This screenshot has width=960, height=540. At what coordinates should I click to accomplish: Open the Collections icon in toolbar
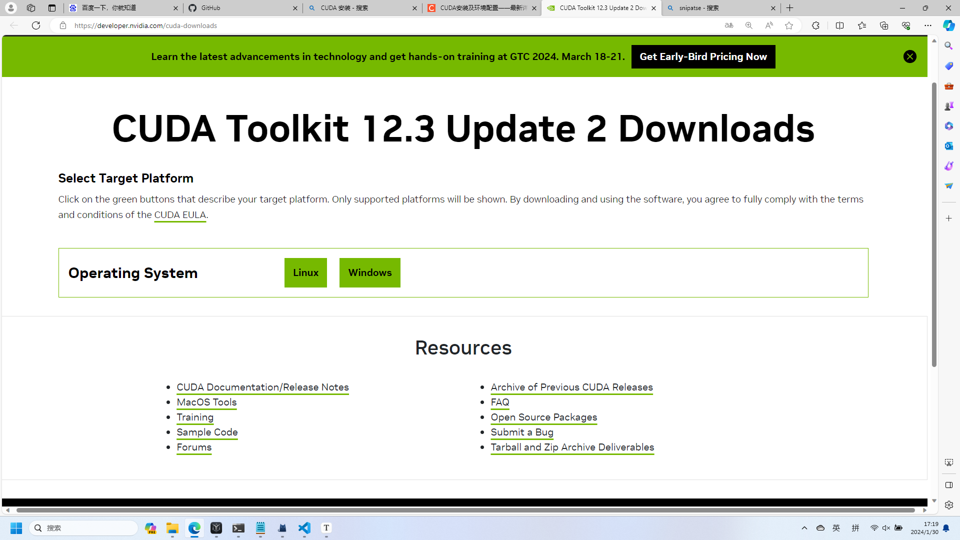883,25
